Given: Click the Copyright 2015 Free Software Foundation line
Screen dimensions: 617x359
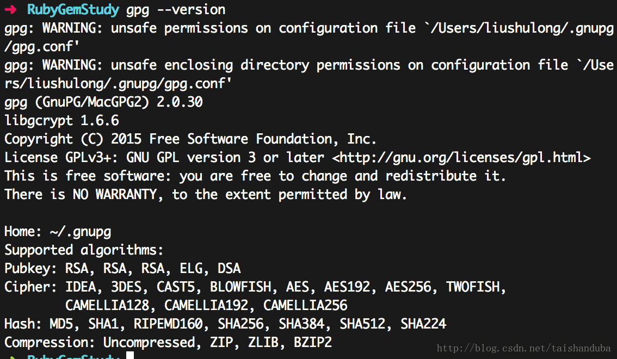Looking at the screenshot, I should (190, 139).
